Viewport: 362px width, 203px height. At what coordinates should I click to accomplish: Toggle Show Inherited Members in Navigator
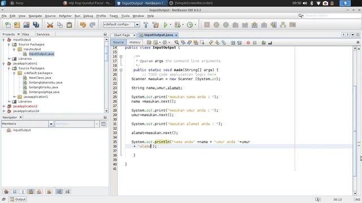(x=6, y=192)
